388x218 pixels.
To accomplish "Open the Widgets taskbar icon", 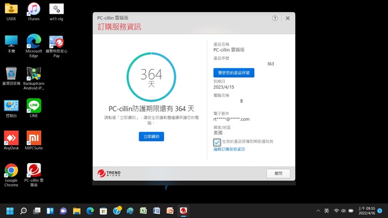I will 50,211.
